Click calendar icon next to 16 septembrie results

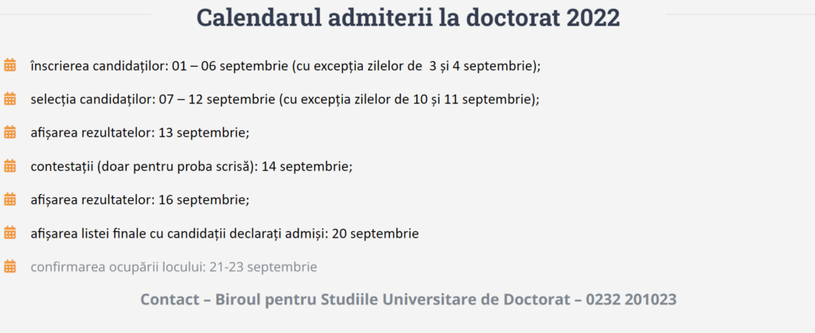[x=10, y=199]
